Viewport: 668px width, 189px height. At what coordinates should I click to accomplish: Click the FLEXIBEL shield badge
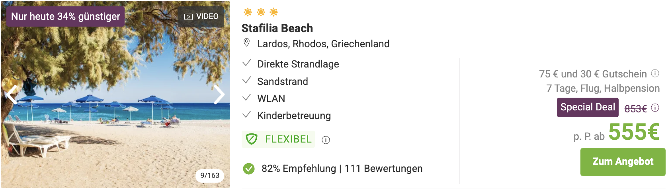[278, 139]
